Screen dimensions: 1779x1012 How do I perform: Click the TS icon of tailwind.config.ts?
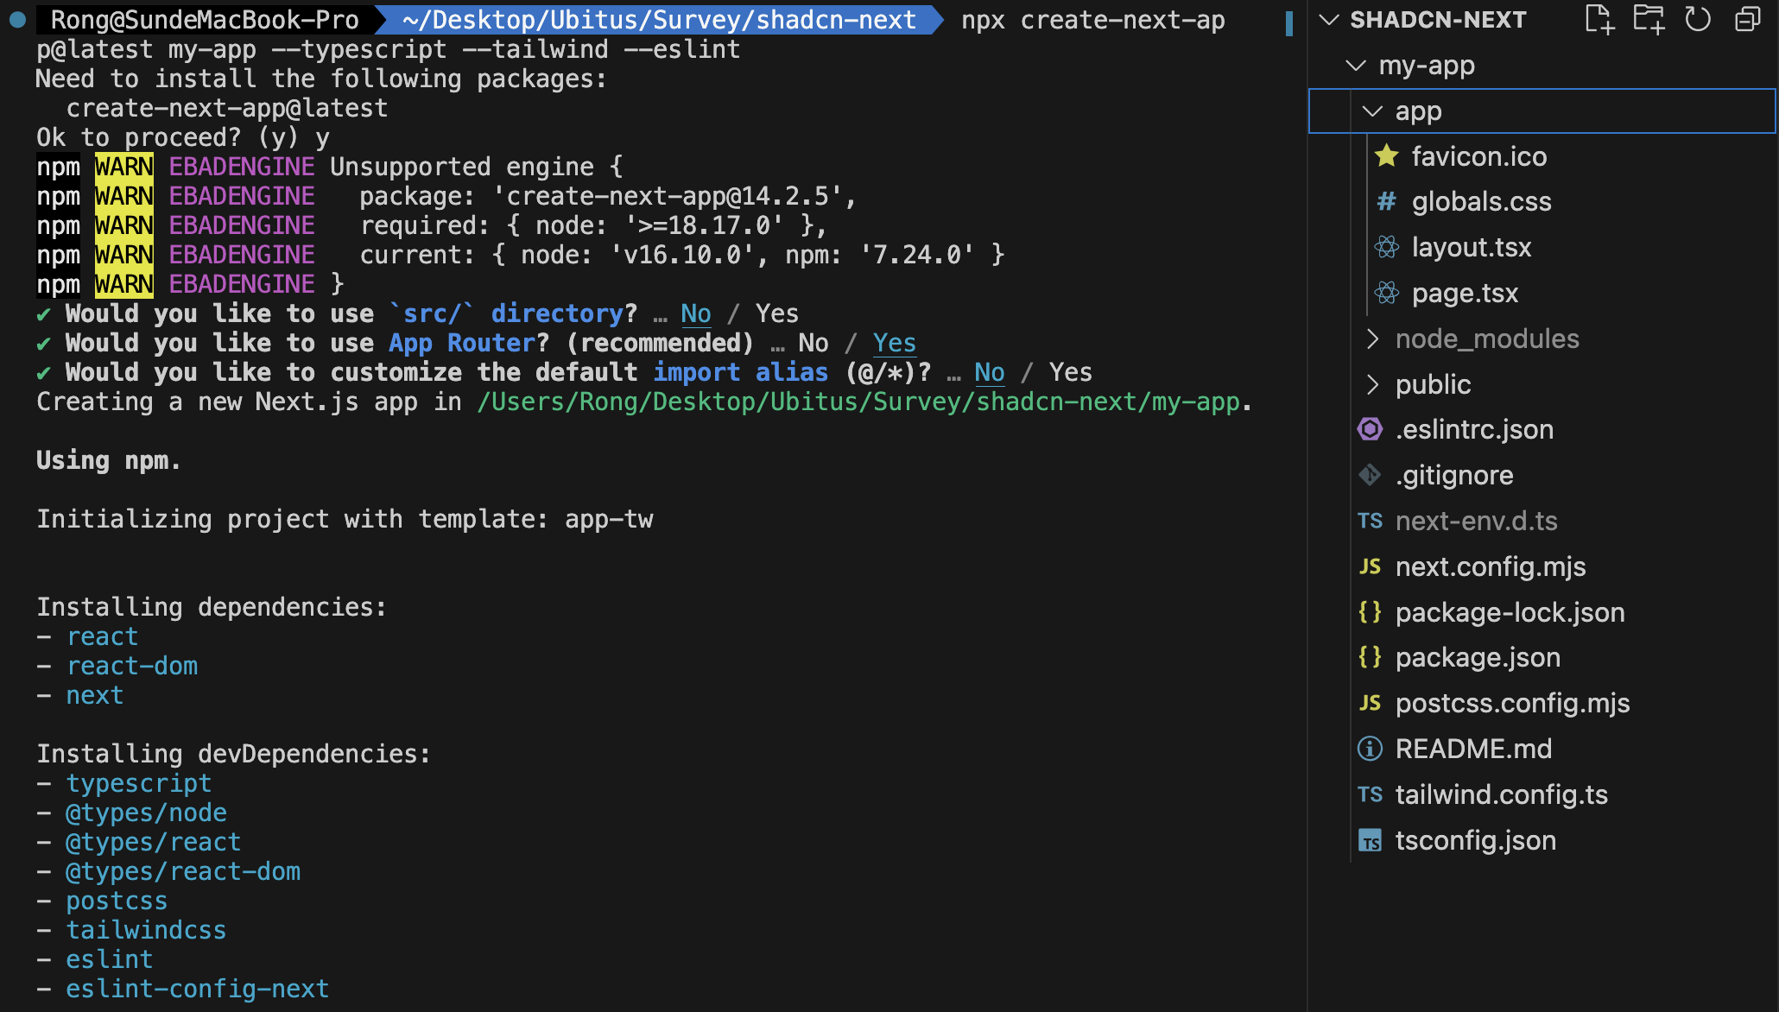1371,794
